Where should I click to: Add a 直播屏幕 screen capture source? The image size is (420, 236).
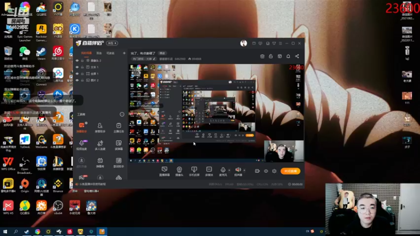coord(164,171)
